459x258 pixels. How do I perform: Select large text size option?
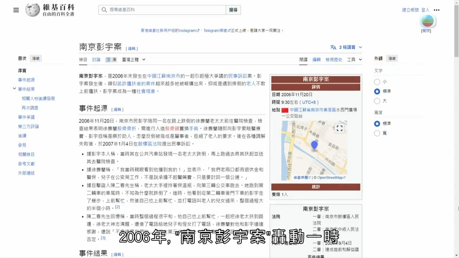click(x=377, y=101)
